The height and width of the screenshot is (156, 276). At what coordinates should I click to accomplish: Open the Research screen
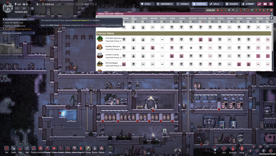(x=232, y=4)
